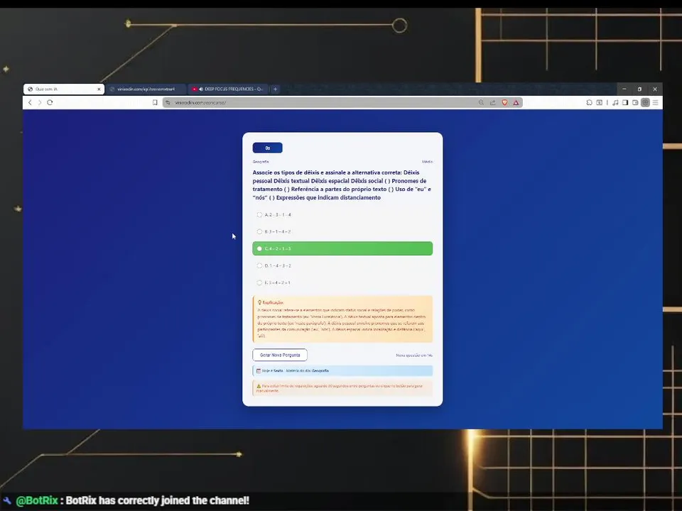The width and height of the screenshot is (682, 511).
Task: Open the browser hamburger menu
Action: [656, 102]
